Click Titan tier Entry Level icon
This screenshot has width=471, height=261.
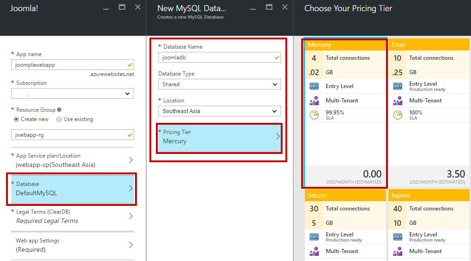coord(397,86)
